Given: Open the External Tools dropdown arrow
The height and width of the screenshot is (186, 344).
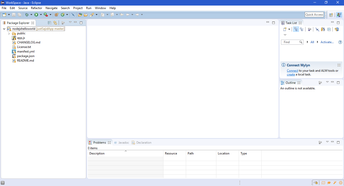Looking at the screenshot, I should click(x=50, y=15).
